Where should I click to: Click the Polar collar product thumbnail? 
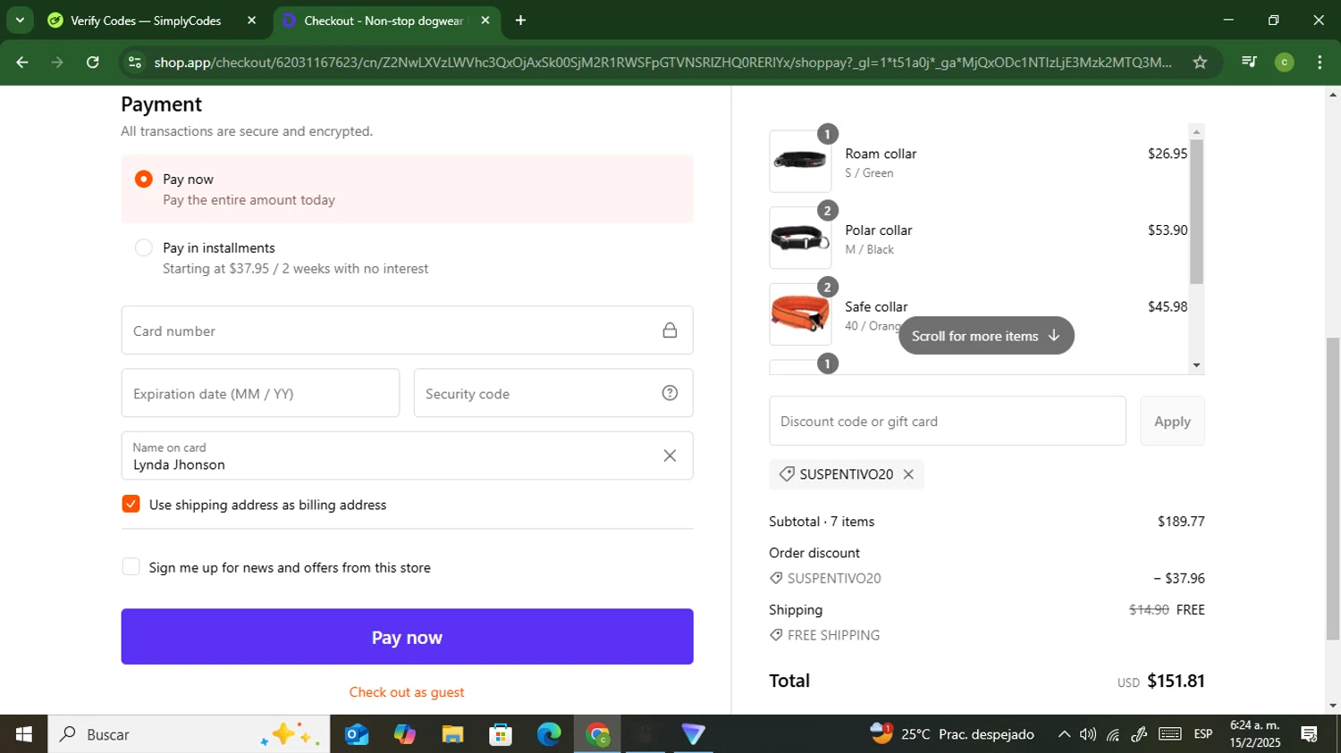(x=800, y=238)
